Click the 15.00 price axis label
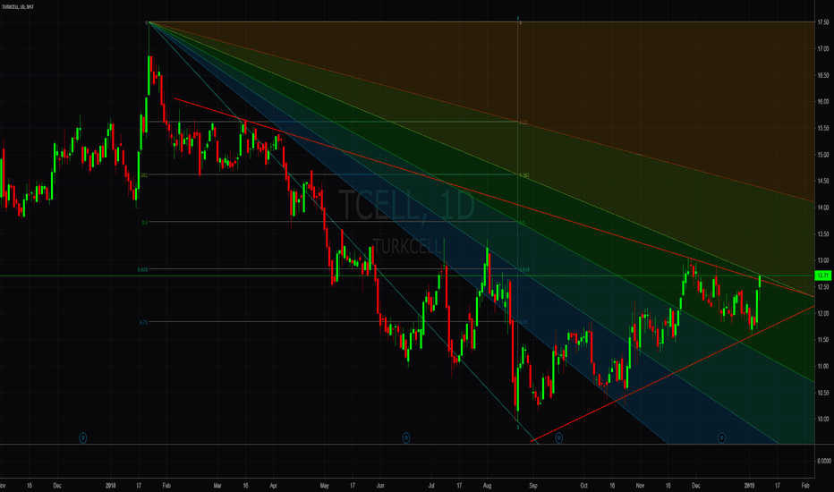This screenshot has width=834, height=492. click(823, 155)
